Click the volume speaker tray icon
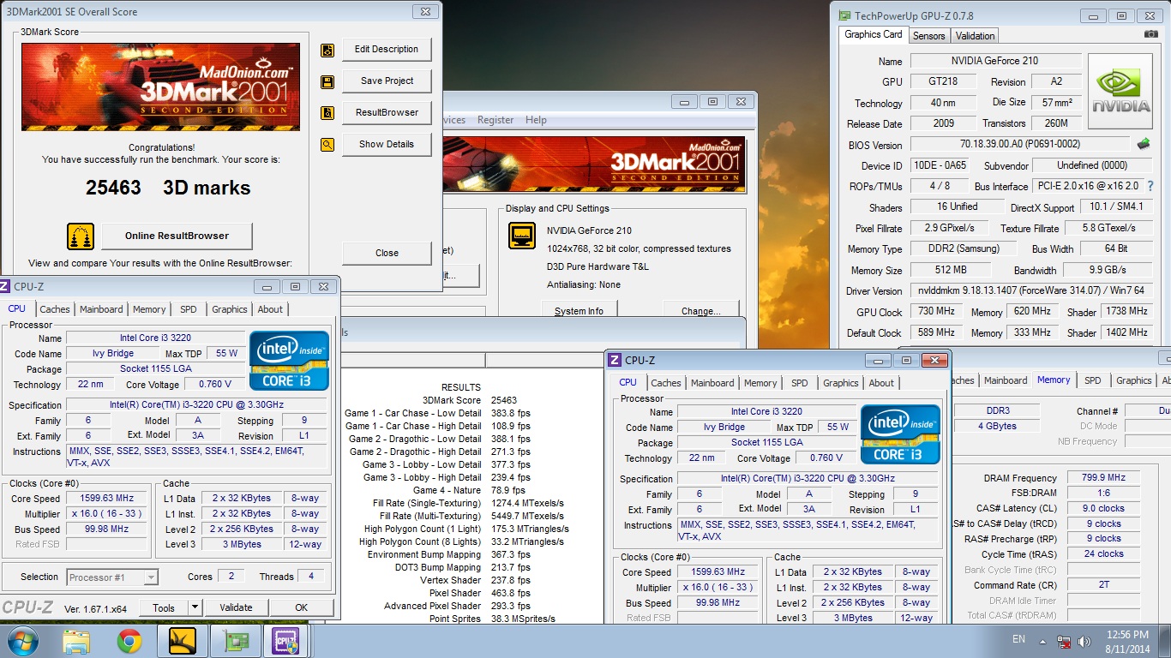Screen dimensions: 1171x658 [1084, 641]
